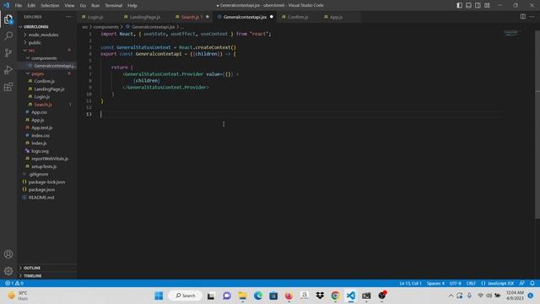Switch to the App.js editor tab

(337, 17)
